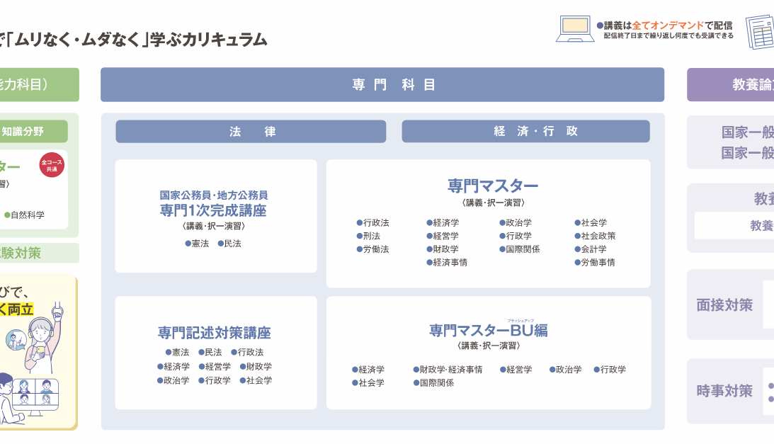The height and width of the screenshot is (444, 774).
Task: Click the 時事対策 section label
Action: (724, 391)
